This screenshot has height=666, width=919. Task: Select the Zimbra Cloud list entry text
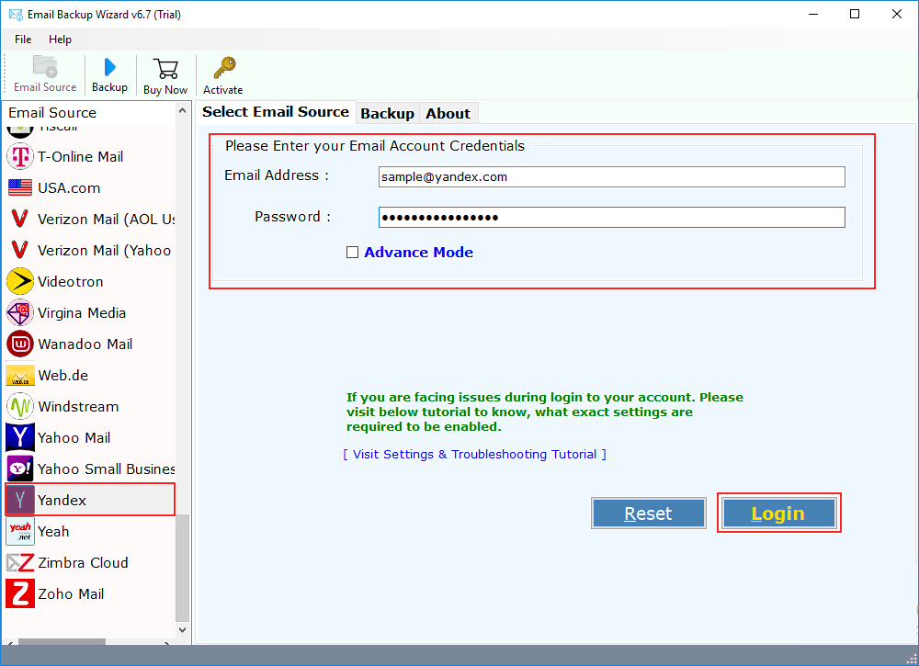tap(84, 563)
